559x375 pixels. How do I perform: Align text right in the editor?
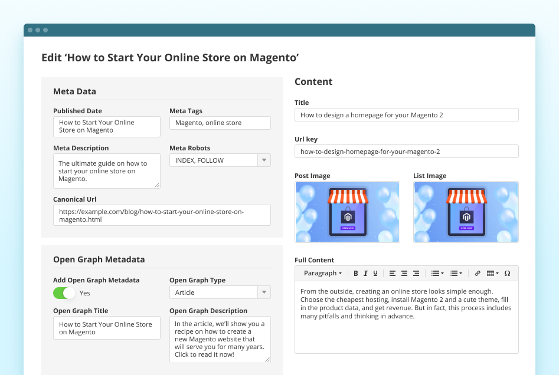click(x=416, y=274)
